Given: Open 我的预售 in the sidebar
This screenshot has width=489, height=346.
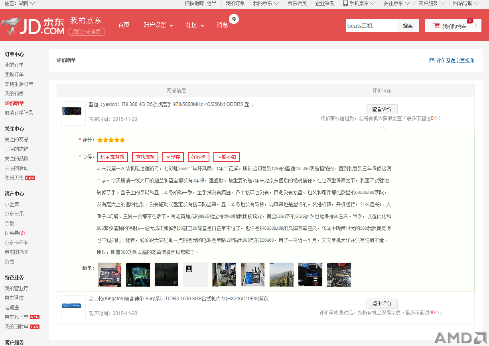Looking at the screenshot, I should [14, 94].
